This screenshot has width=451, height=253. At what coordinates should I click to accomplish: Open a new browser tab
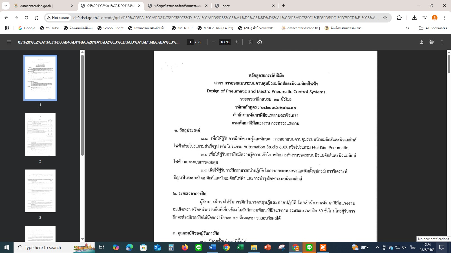pos(284,6)
